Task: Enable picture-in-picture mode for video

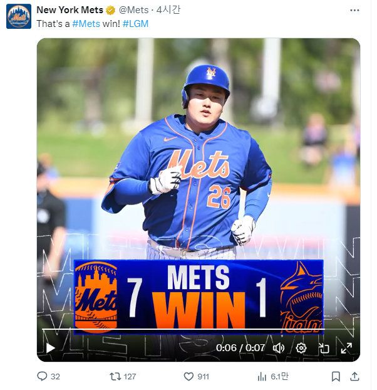Action: 324,347
